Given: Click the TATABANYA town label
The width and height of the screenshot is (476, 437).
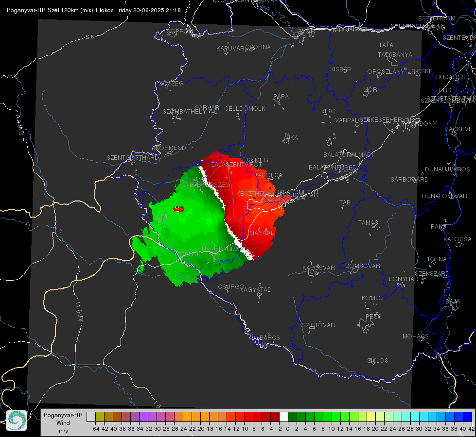Looking at the screenshot, I should [395, 54].
